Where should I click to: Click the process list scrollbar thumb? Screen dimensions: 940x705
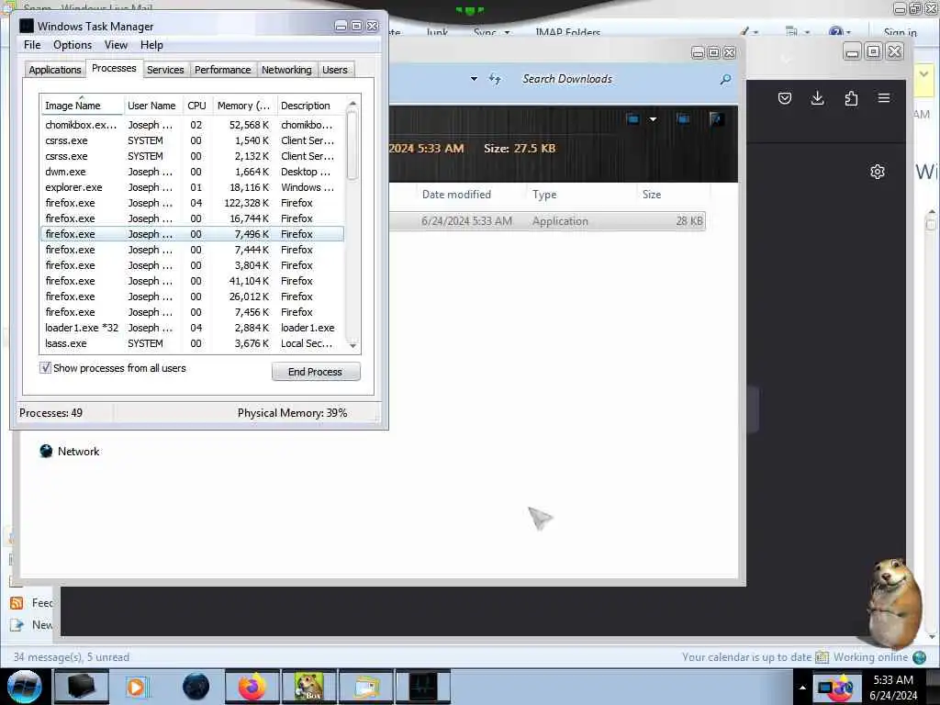[x=352, y=145]
